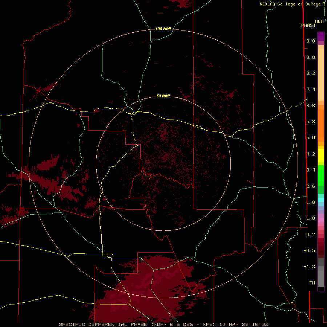This screenshot has height=327, width=327.
Task: Click the 8.2 legend value
Action: 311,73
